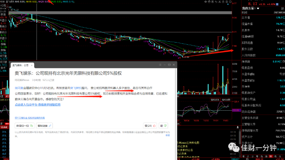Open the 点击进入互动平台 hyperlink

[x=38, y=105]
